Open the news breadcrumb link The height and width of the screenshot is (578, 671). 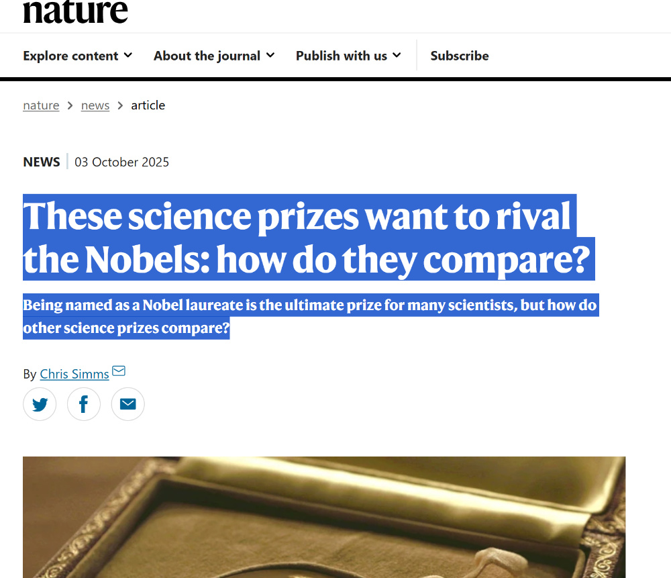coord(95,105)
